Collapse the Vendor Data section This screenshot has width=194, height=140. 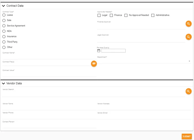[4, 83]
